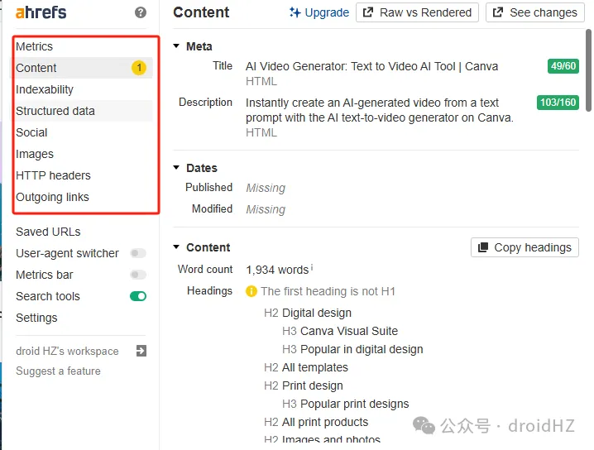Disable the Search tools toggle

click(138, 296)
